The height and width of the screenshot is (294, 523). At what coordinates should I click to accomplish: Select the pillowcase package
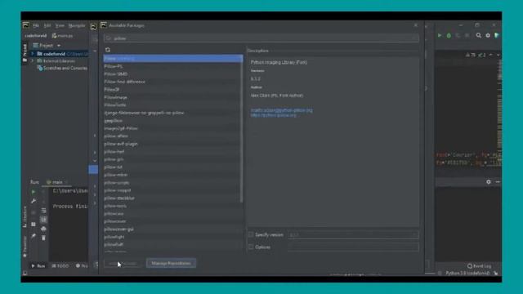pos(172,214)
